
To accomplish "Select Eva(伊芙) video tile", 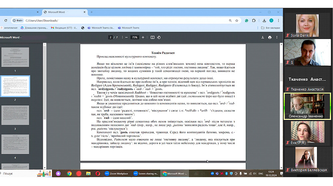I will (307, 133).
